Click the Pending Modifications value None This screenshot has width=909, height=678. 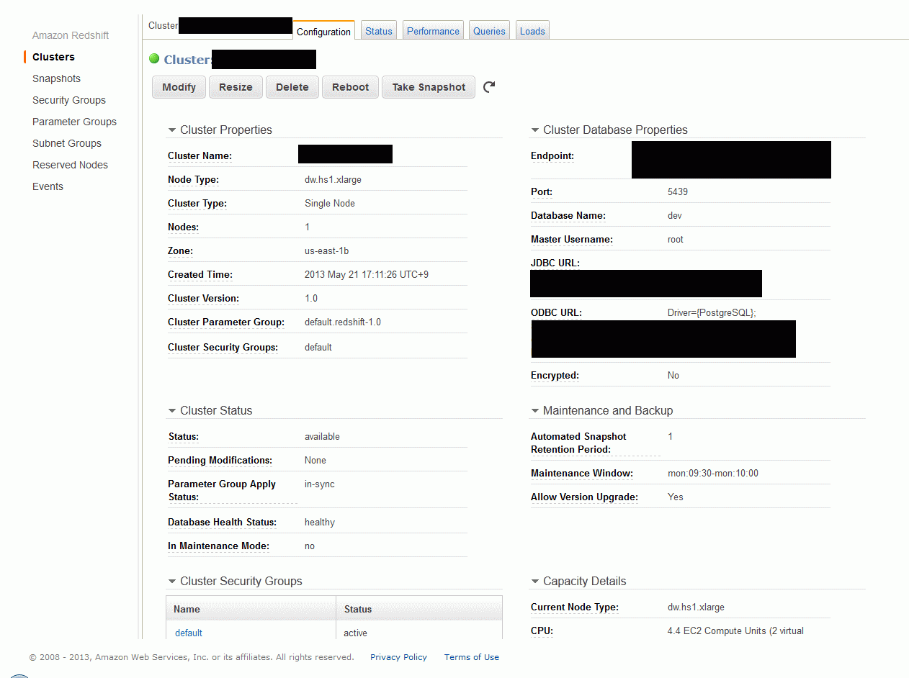tap(315, 461)
